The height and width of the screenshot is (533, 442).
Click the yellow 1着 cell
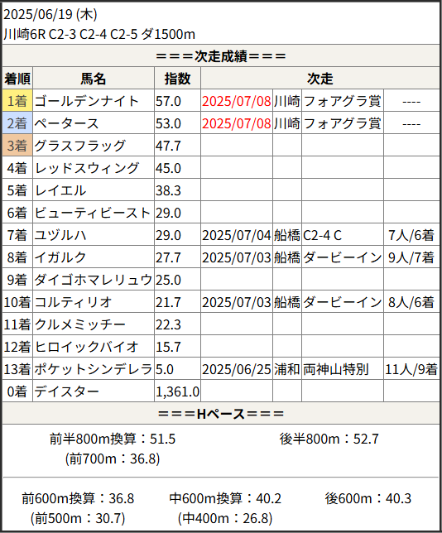tap(17, 101)
